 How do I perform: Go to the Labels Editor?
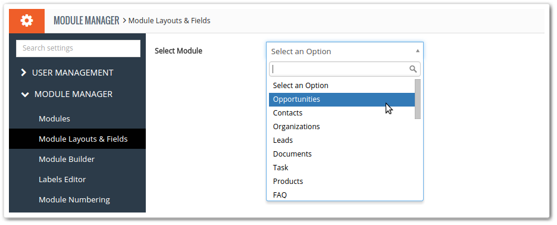[62, 180]
